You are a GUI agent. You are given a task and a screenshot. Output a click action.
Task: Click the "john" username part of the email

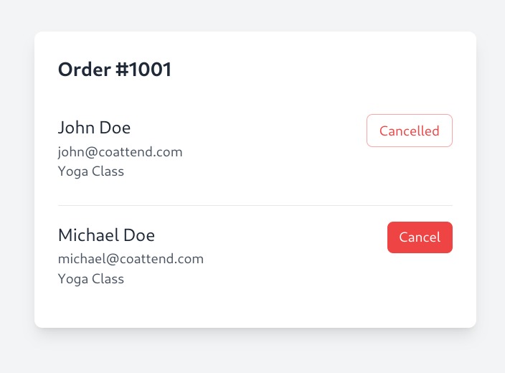(x=70, y=152)
